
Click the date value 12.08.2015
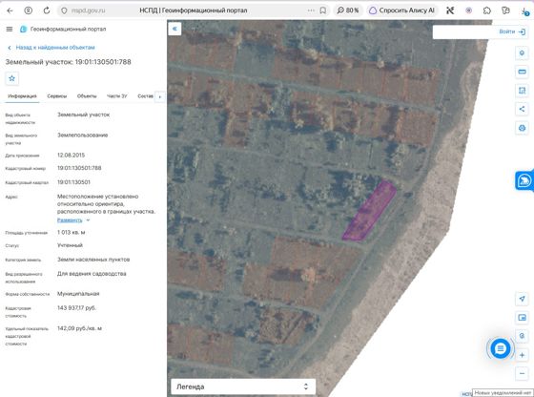(x=71, y=155)
